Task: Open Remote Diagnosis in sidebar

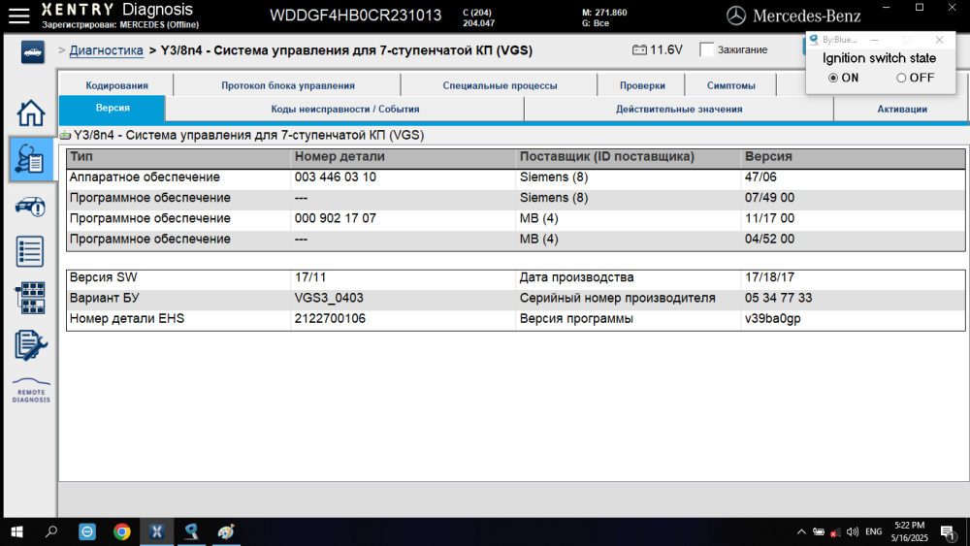Action: point(31,391)
